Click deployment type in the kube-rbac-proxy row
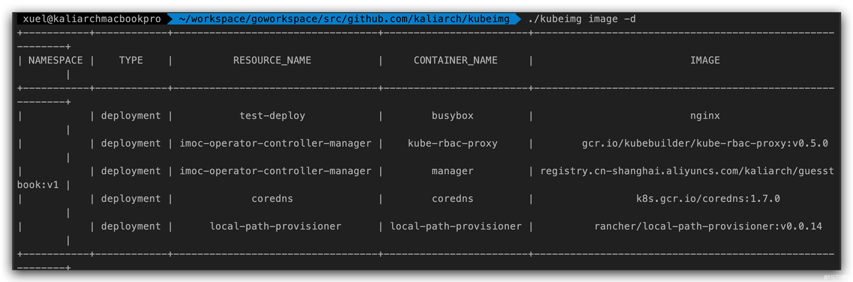This screenshot has height=282, width=853. [x=131, y=143]
